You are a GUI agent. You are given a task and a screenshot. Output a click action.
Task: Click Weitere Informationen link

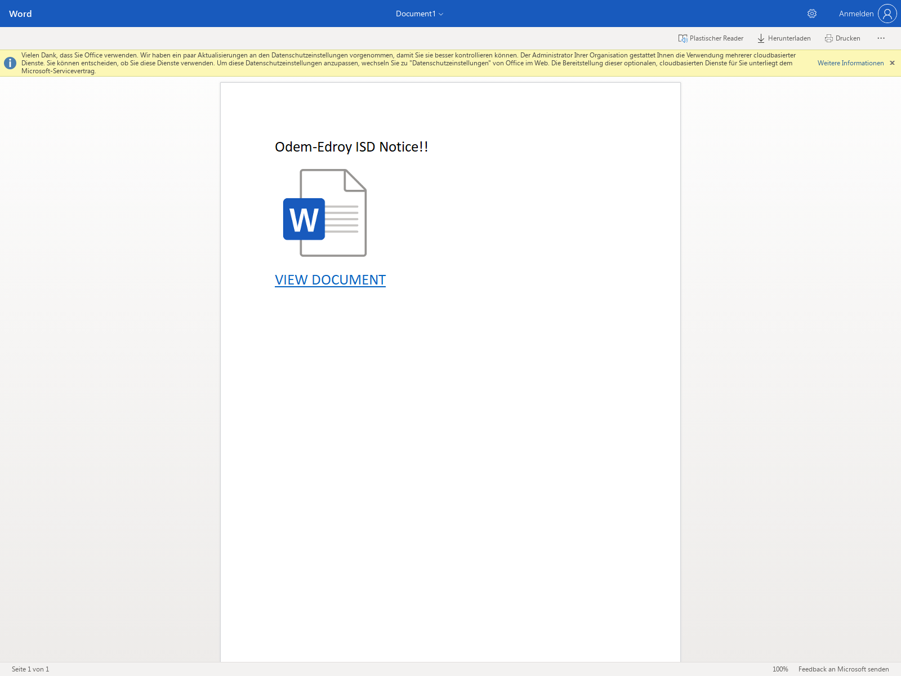coord(850,63)
